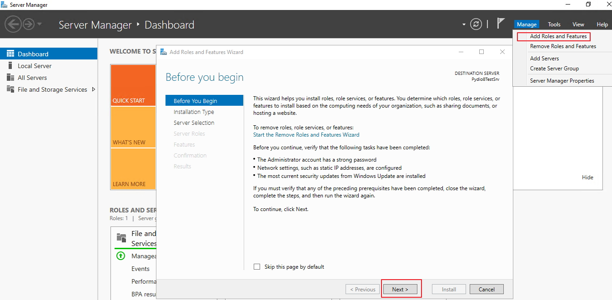612x300 pixels.
Task: Click the greyed-out Previous button
Action: pyautogui.click(x=362, y=289)
